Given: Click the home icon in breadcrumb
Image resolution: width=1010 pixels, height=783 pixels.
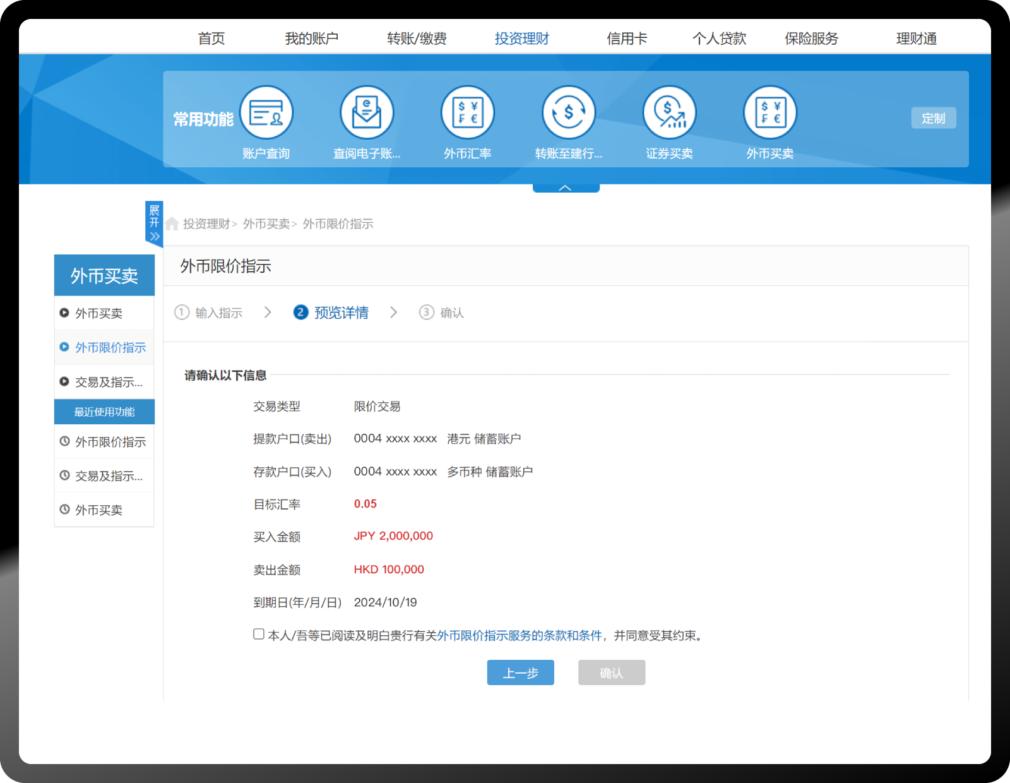Looking at the screenshot, I should (172, 224).
